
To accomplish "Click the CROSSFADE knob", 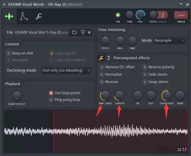I will tap(166, 96).
